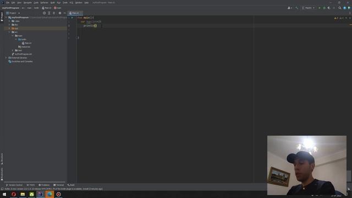Click the Project panel horizontal scrollbar
The height and width of the screenshot is (198, 352).
[x=35, y=182]
